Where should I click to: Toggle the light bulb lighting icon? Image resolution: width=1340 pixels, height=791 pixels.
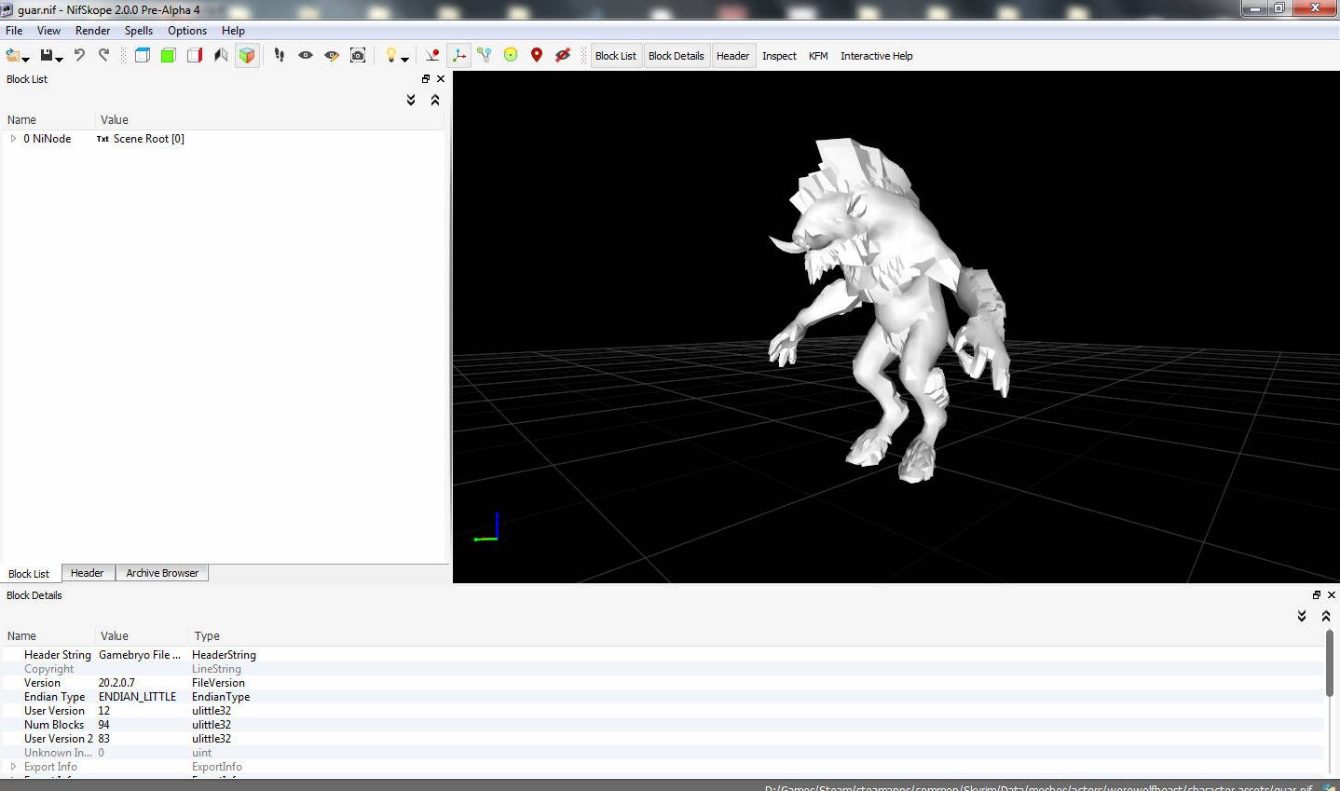click(x=391, y=55)
